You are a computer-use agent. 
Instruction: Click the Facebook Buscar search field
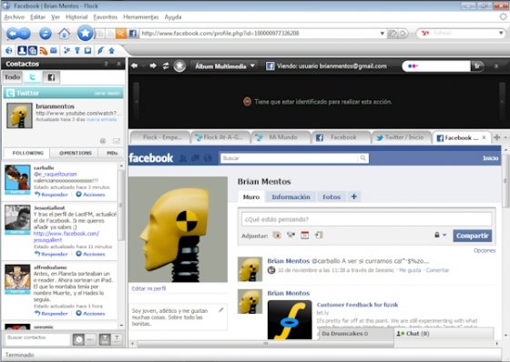pyautogui.click(x=289, y=158)
